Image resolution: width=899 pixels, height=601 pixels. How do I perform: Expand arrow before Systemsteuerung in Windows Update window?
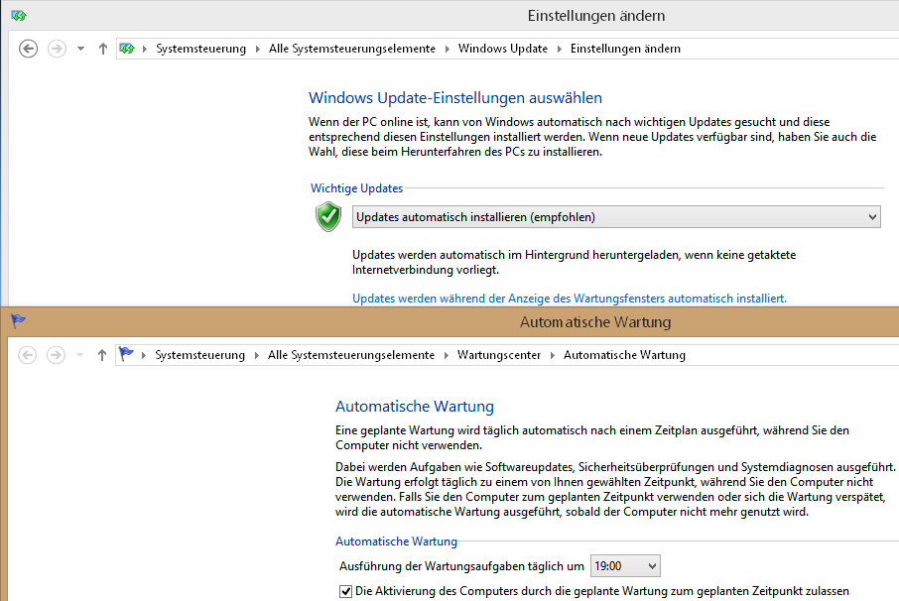pyautogui.click(x=145, y=50)
